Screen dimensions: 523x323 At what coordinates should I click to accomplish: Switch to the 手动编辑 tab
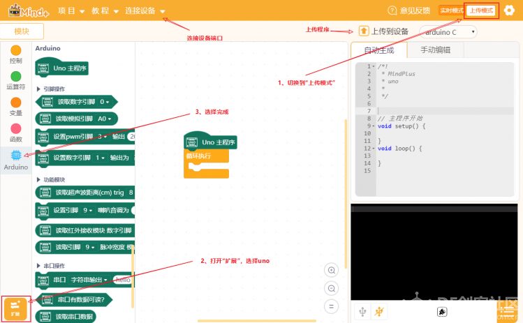[x=435, y=50]
